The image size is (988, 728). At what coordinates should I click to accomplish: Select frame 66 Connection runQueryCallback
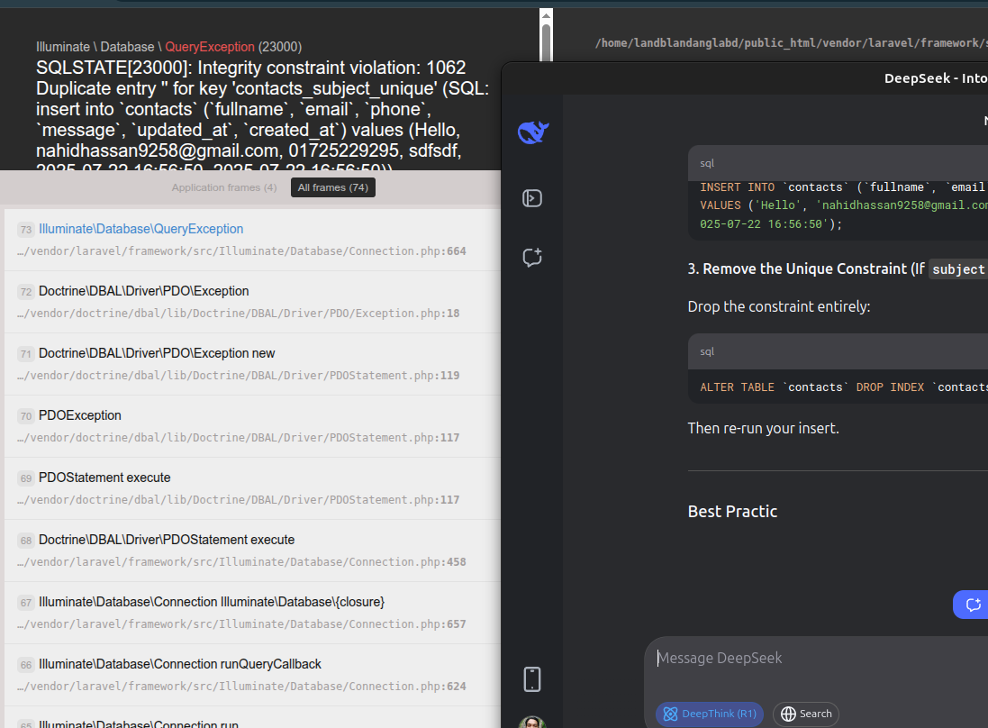180,664
